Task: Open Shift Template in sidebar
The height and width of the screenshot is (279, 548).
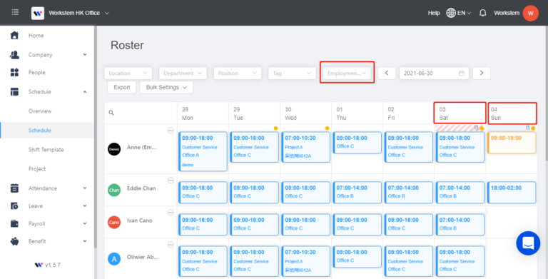Action: click(x=47, y=150)
